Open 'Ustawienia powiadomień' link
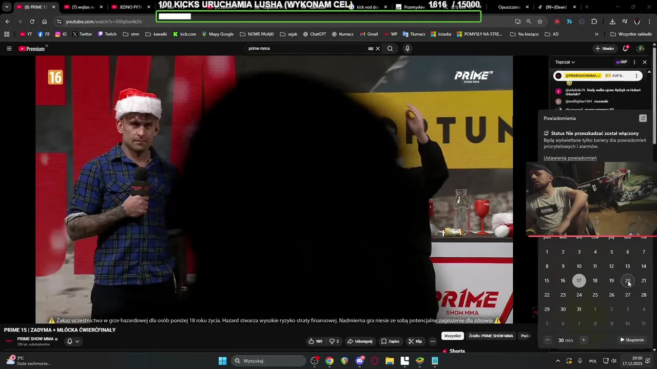Viewport: 657px width, 369px height. pyautogui.click(x=570, y=158)
